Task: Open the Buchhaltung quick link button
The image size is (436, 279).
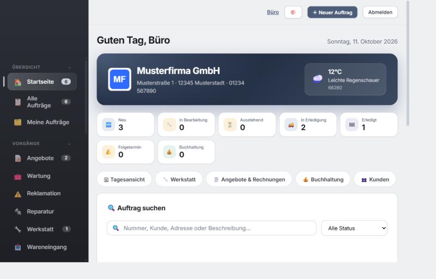Action: pyautogui.click(x=323, y=179)
